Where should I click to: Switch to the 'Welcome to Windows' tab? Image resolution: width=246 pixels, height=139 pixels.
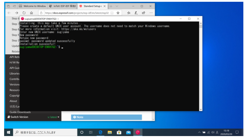(x=32, y=6)
